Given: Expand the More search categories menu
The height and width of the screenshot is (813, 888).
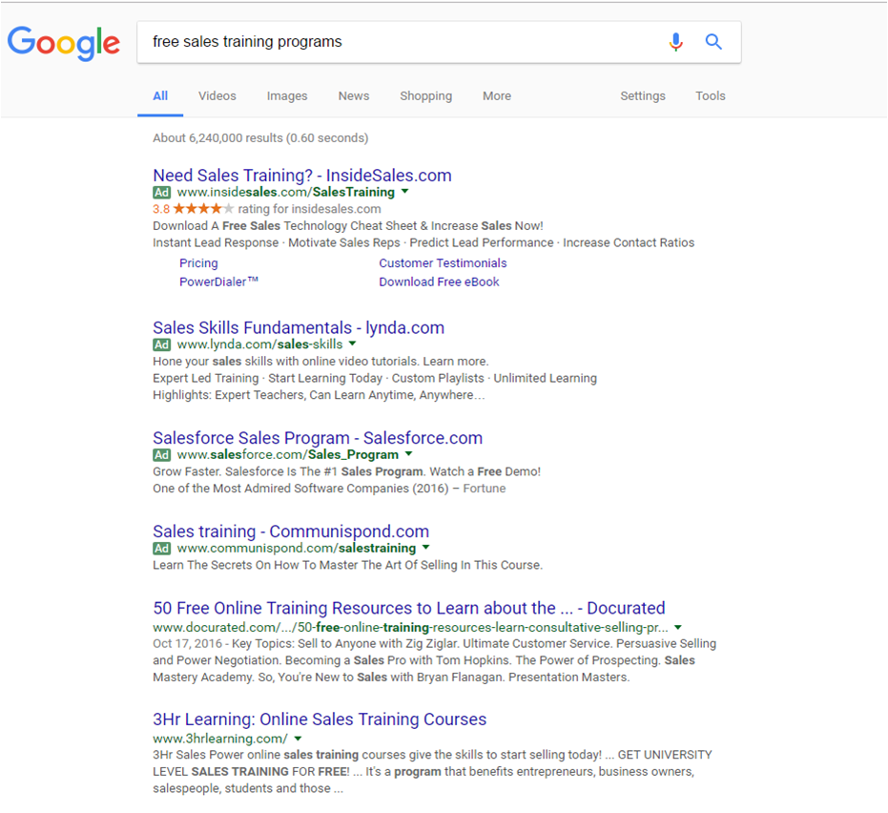Looking at the screenshot, I should click(496, 96).
